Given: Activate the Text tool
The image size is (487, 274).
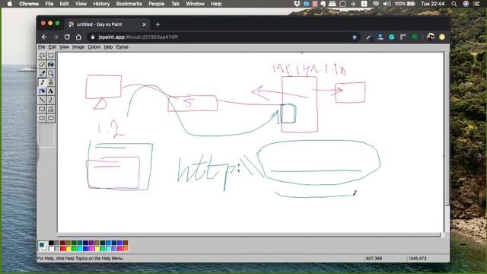Looking at the screenshot, I should coord(51,91).
